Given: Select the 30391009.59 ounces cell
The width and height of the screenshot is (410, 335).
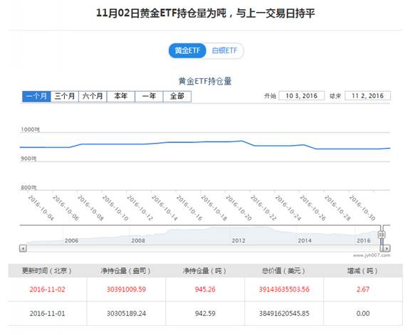Looking at the screenshot, I should [x=126, y=289].
